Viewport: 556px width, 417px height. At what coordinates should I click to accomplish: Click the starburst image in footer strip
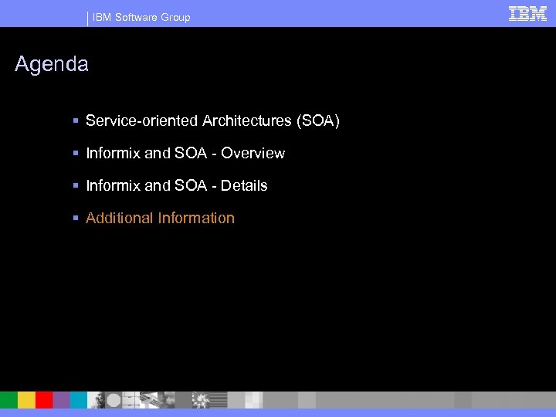pos(201,400)
